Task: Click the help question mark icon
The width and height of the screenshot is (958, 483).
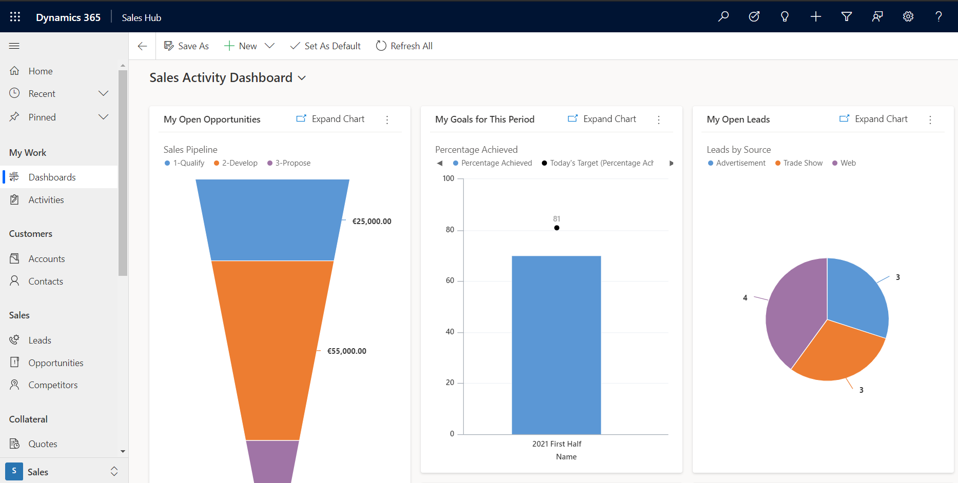Action: point(939,16)
